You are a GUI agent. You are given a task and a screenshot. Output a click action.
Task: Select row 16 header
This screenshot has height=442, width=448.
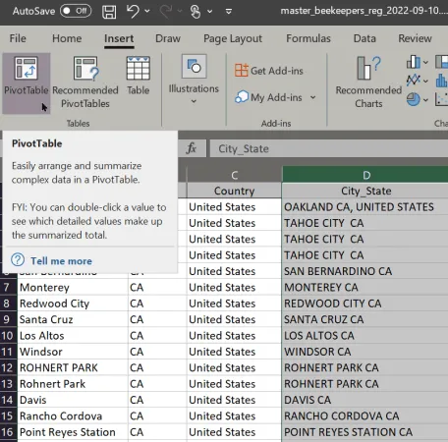click(8, 432)
